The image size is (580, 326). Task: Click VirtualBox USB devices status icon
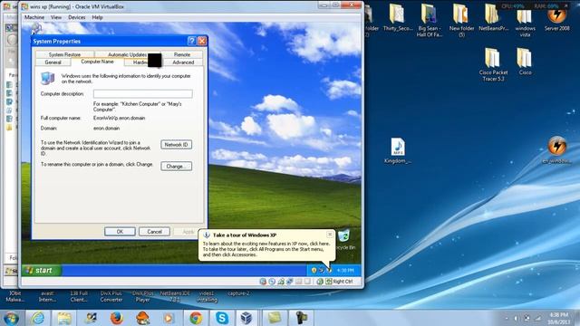click(x=290, y=282)
